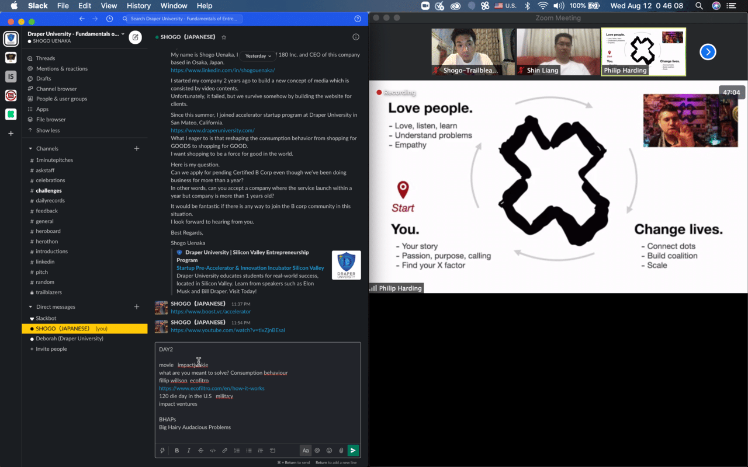Attach a file with the paperclip
Image resolution: width=748 pixels, height=467 pixels.
tap(341, 450)
